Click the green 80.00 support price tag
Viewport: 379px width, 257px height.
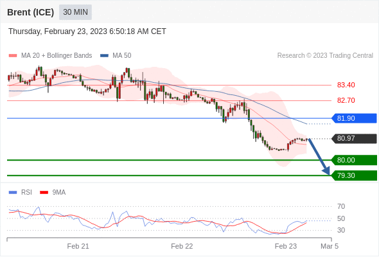354,160
